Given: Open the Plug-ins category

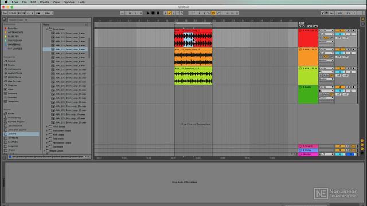Looking at the screenshot, I should (x=12, y=85).
